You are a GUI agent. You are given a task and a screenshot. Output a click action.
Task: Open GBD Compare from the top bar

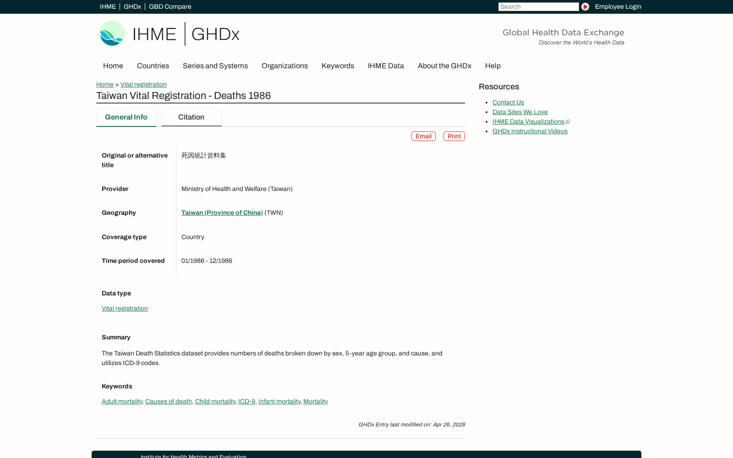(170, 6)
